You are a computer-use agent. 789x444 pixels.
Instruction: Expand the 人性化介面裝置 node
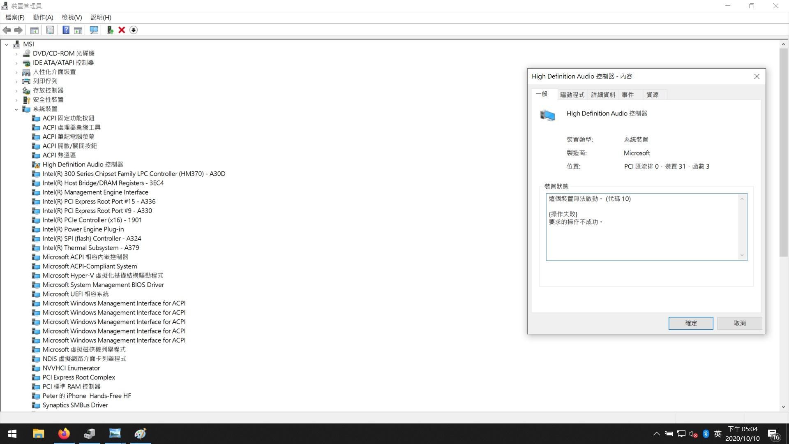pyautogui.click(x=16, y=72)
